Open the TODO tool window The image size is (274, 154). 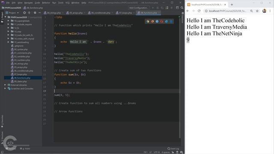coord(25,148)
